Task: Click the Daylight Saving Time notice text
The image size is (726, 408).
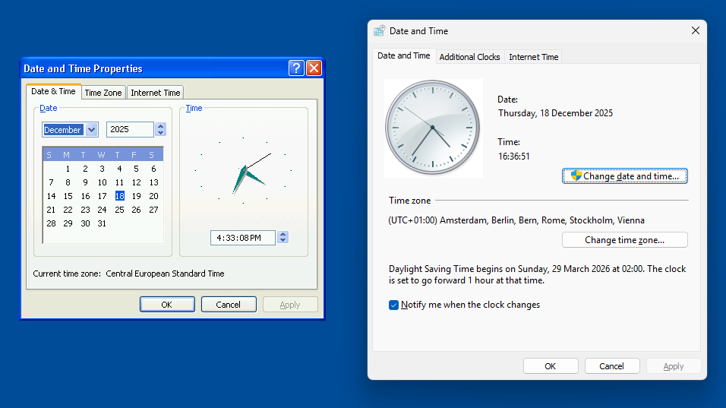Action: (537, 274)
